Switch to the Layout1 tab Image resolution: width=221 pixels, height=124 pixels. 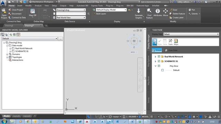16,116
